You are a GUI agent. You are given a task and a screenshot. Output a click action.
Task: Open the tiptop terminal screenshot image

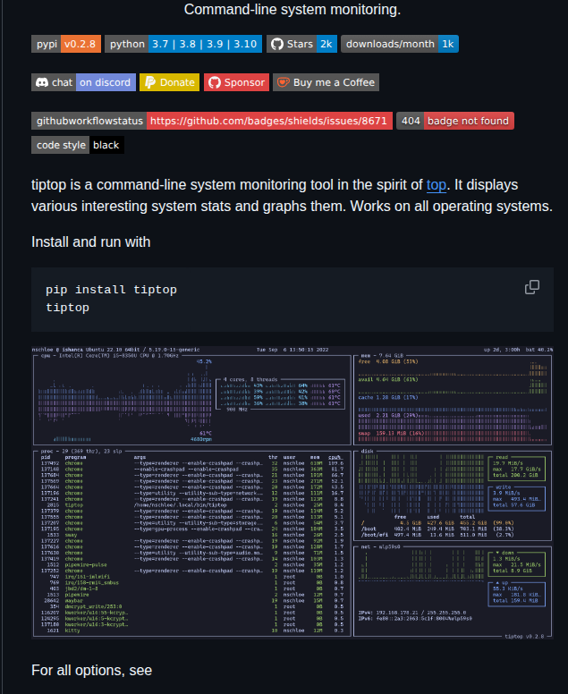click(292, 492)
